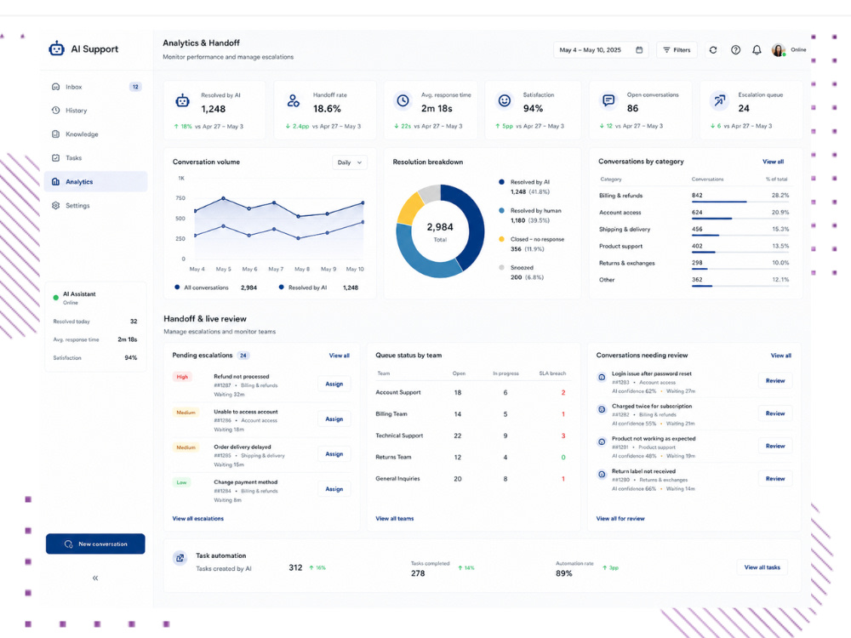Click the Resolved by AI chart legend dot
Screen dimensions: 851x638
tap(281, 287)
